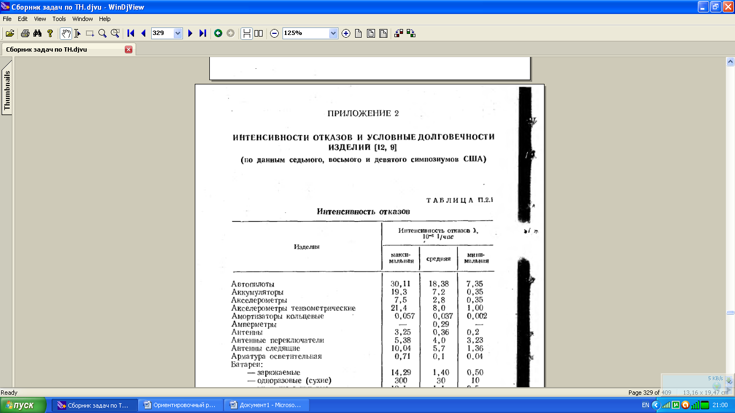Image resolution: width=735 pixels, height=413 pixels.
Task: Click the Page 329 of 409 status text
Action: tap(649, 393)
